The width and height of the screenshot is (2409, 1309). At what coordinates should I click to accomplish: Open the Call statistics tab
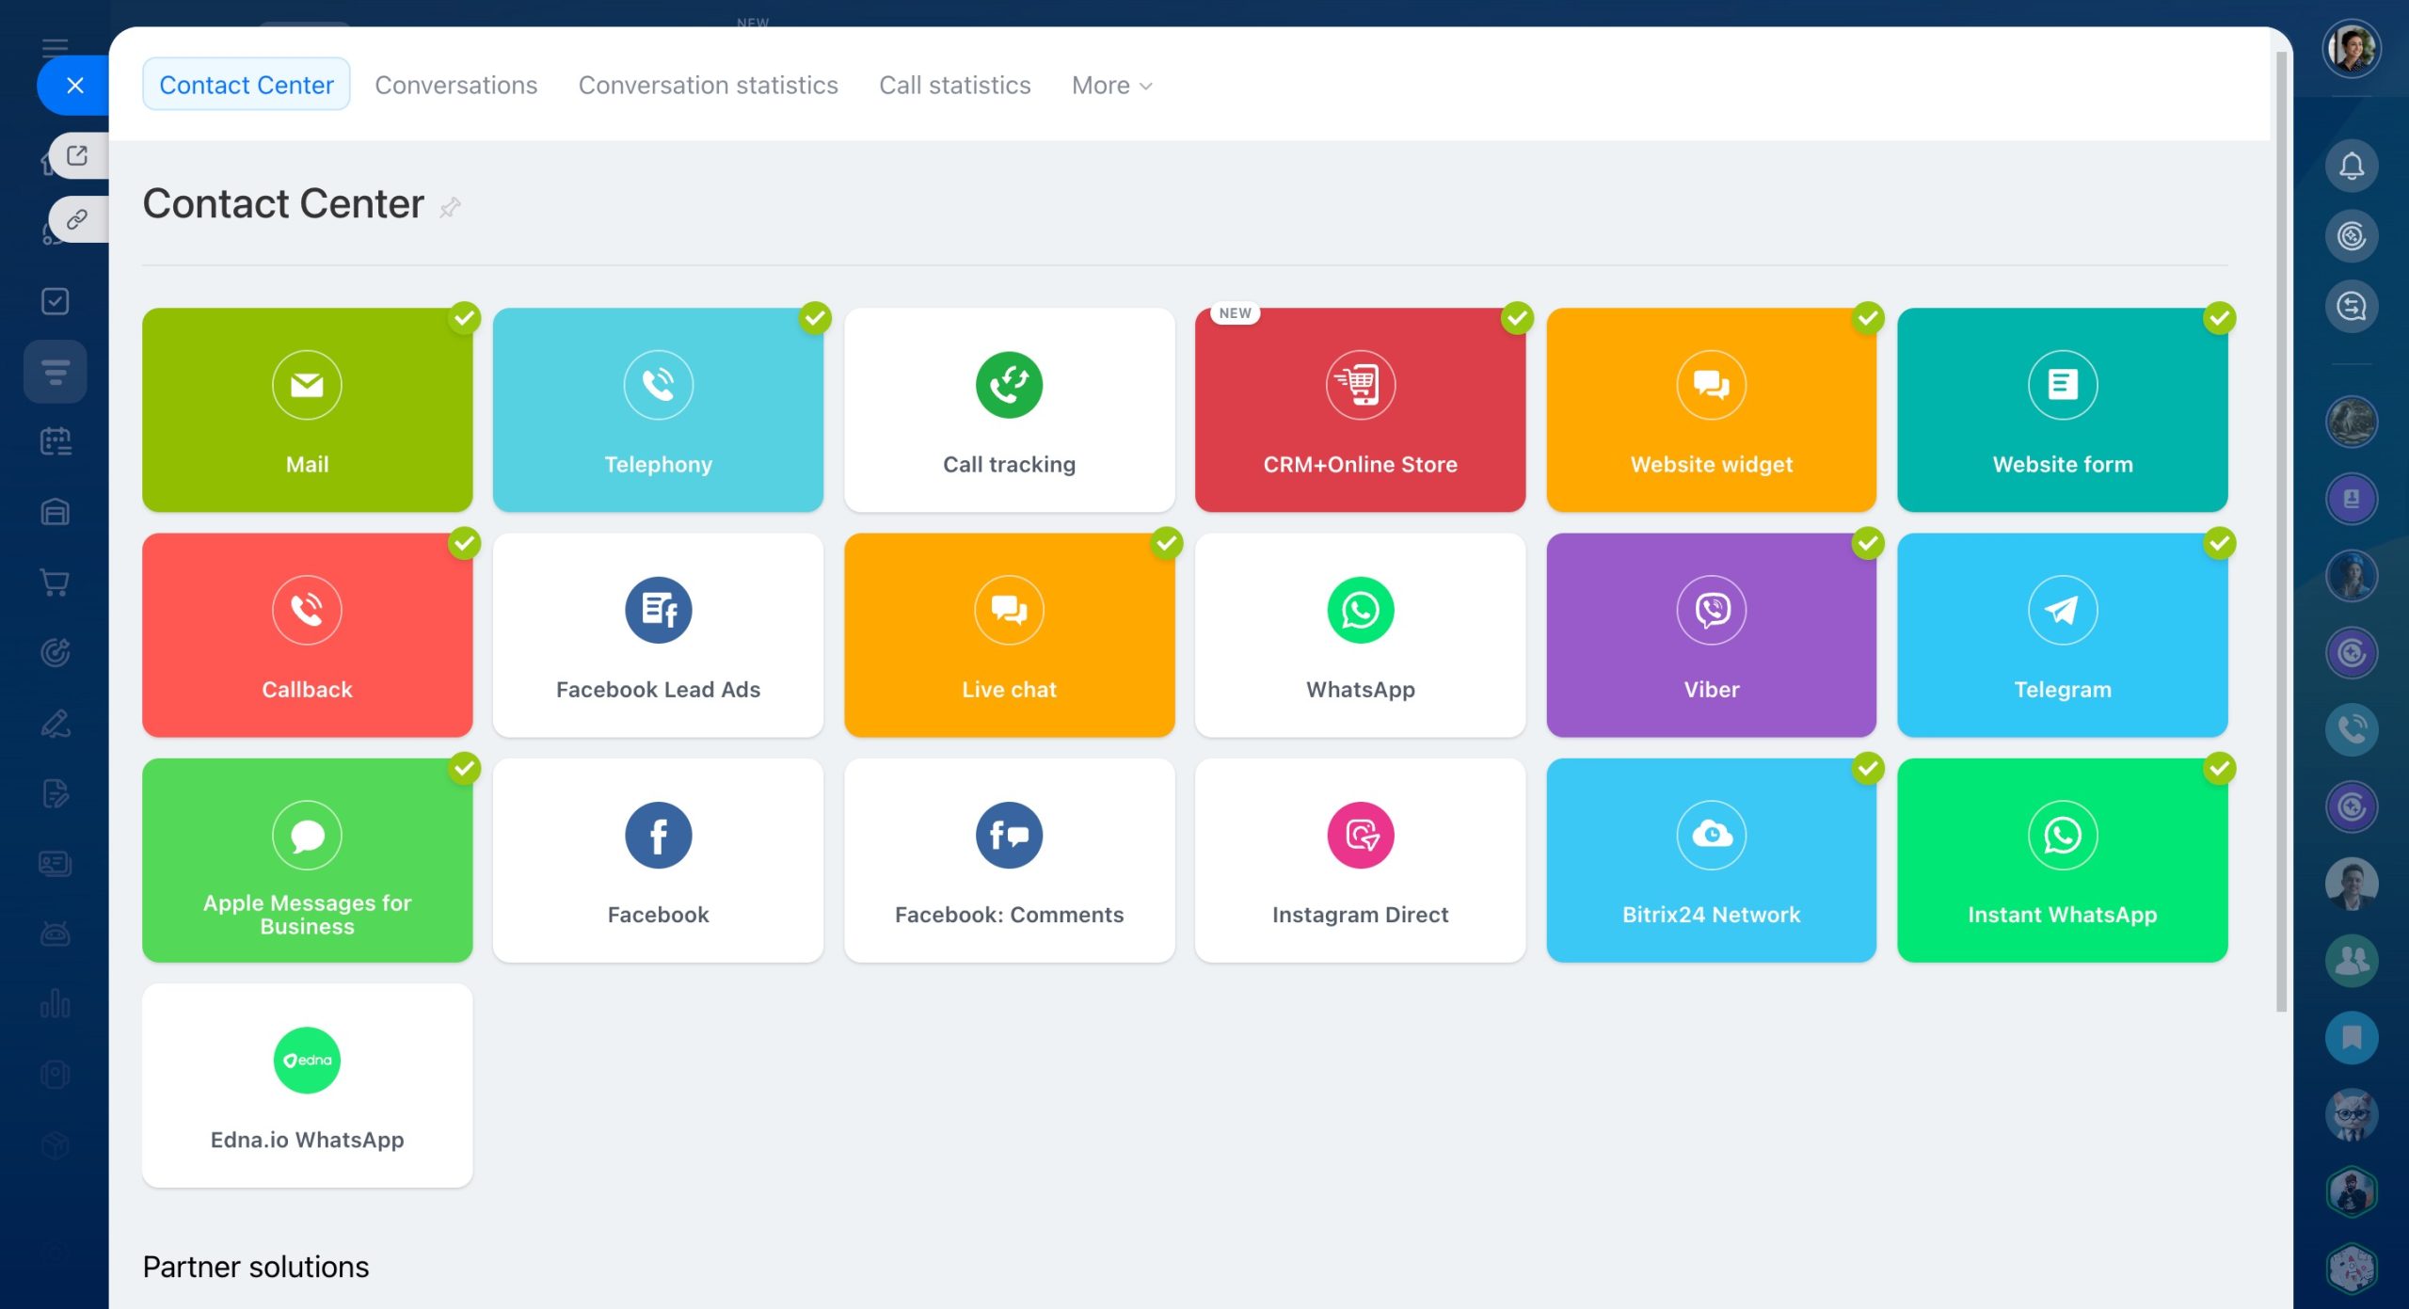954,86
